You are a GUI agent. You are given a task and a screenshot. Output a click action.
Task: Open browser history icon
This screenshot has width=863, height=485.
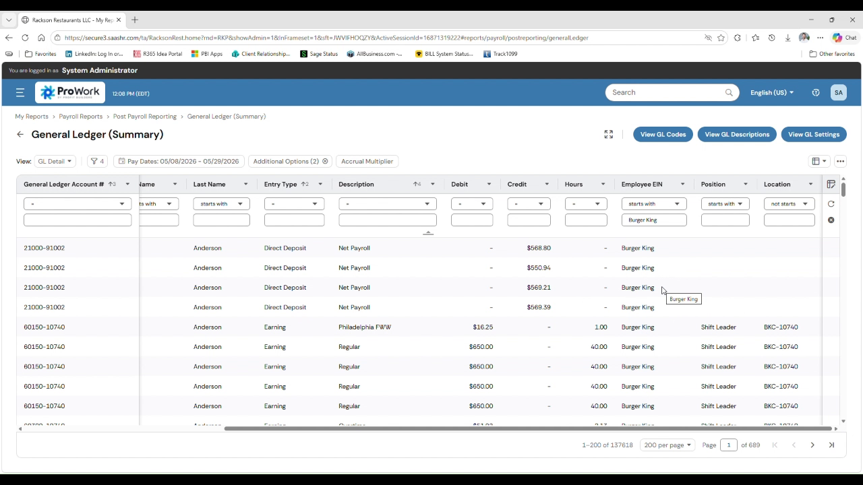click(771, 38)
